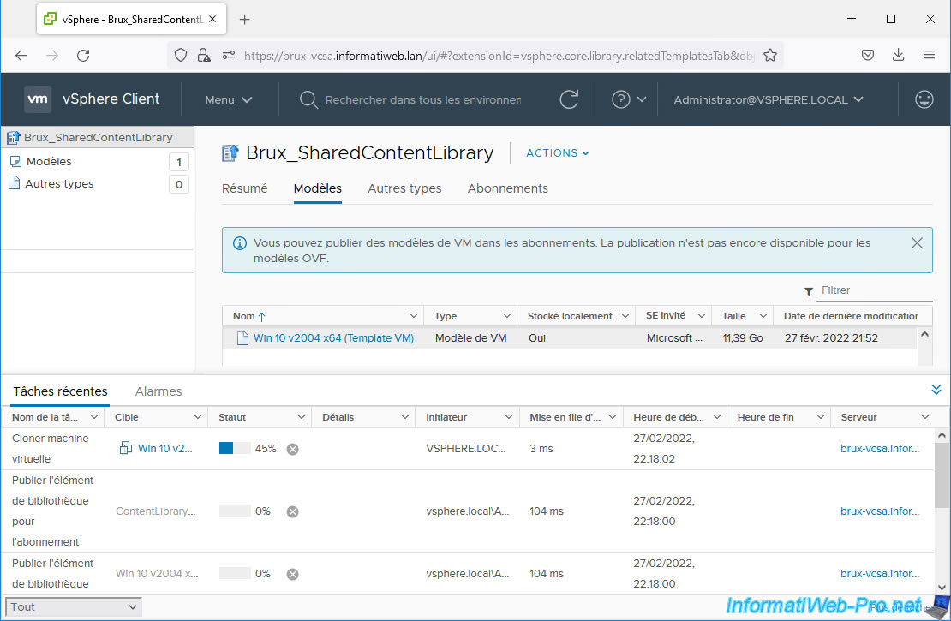Open the tracking protection shield
Viewport: 951px width, 621px height.
click(x=181, y=55)
